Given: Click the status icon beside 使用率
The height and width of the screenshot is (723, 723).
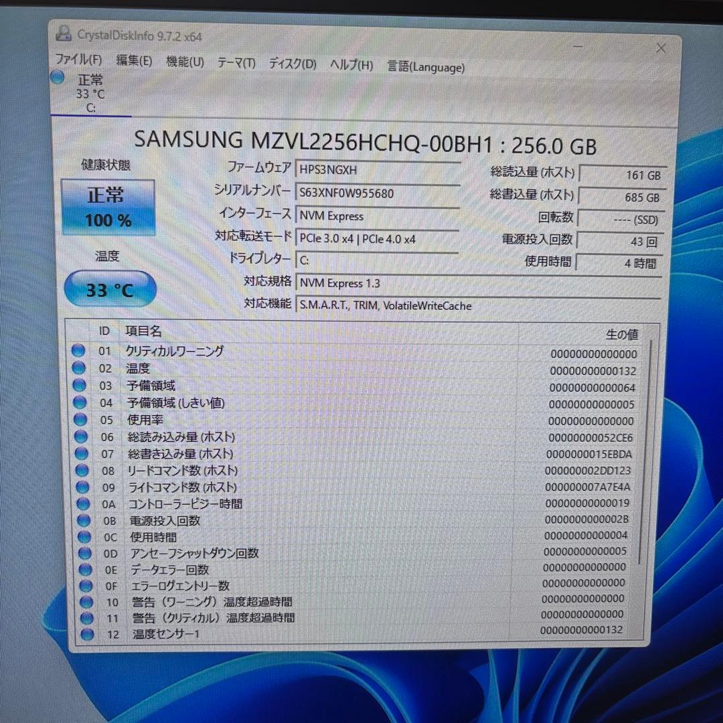Looking at the screenshot, I should coord(79,420).
